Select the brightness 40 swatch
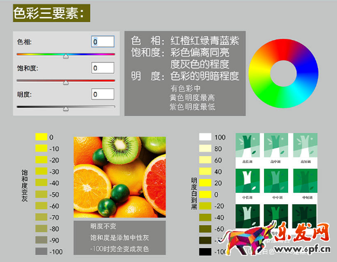Image resolution: width=337 pixels, height=262 pixels. coord(205,171)
